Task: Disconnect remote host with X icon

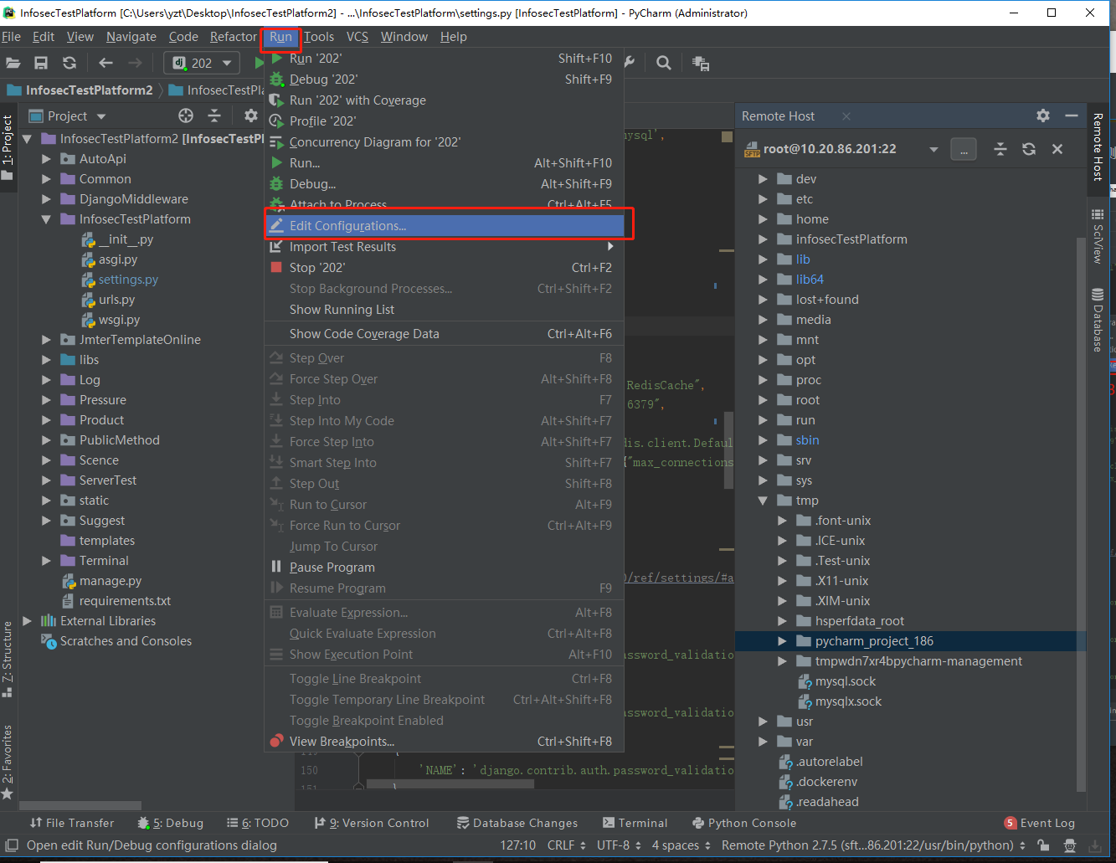Action: pyautogui.click(x=1057, y=149)
